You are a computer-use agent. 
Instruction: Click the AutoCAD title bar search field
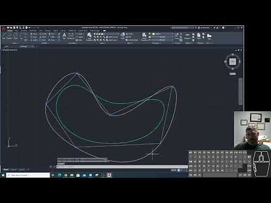click(x=182, y=28)
